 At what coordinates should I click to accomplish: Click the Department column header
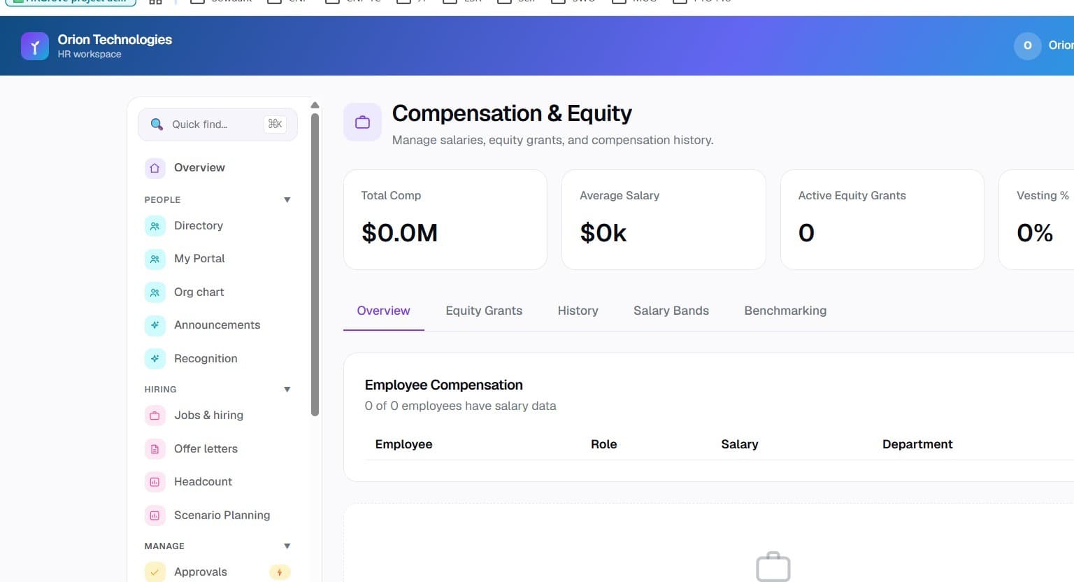pos(917,444)
